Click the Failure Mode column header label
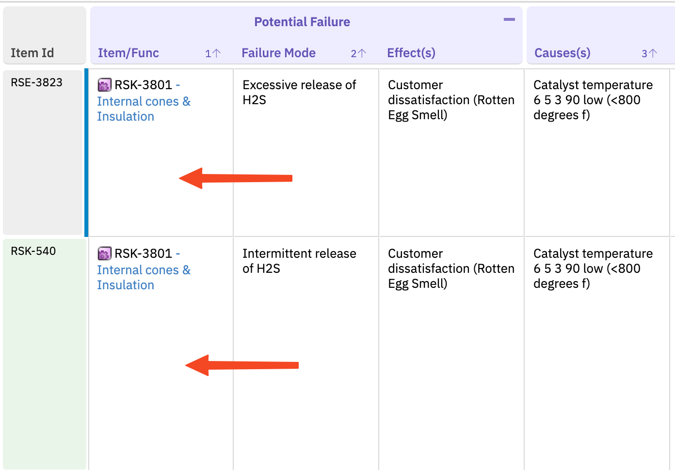The width and height of the screenshot is (675, 470). pos(278,53)
